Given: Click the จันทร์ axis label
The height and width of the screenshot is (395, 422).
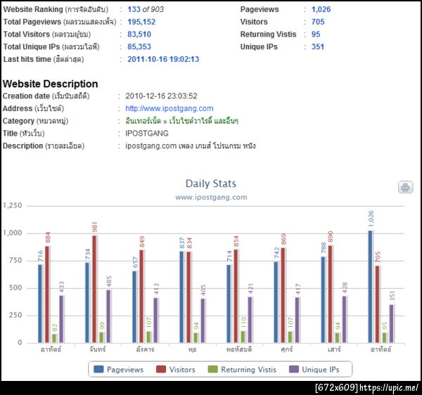Looking at the screenshot, I should click(98, 349).
